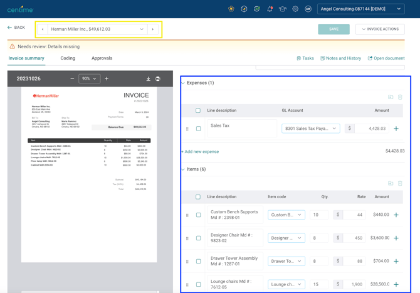The image size is (420, 293).
Task: Print the invoice document
Action: [158, 79]
